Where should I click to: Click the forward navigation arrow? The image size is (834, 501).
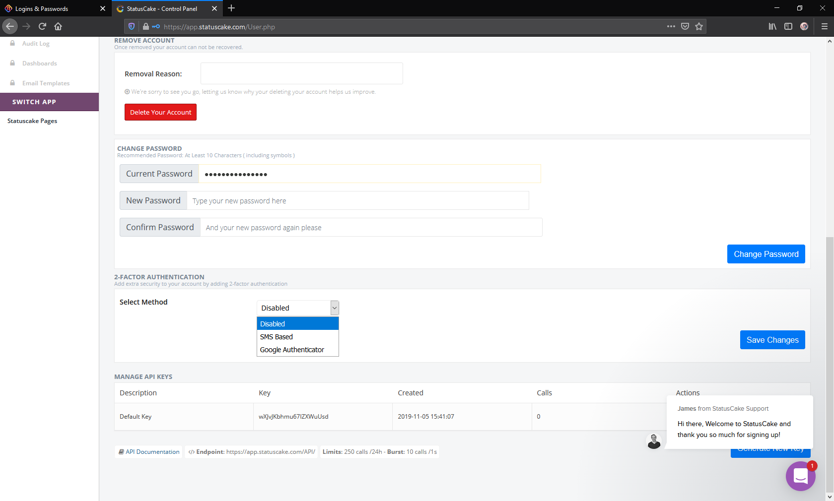tap(26, 26)
